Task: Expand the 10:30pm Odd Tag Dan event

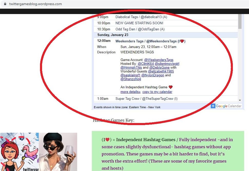Action: (x=140, y=29)
